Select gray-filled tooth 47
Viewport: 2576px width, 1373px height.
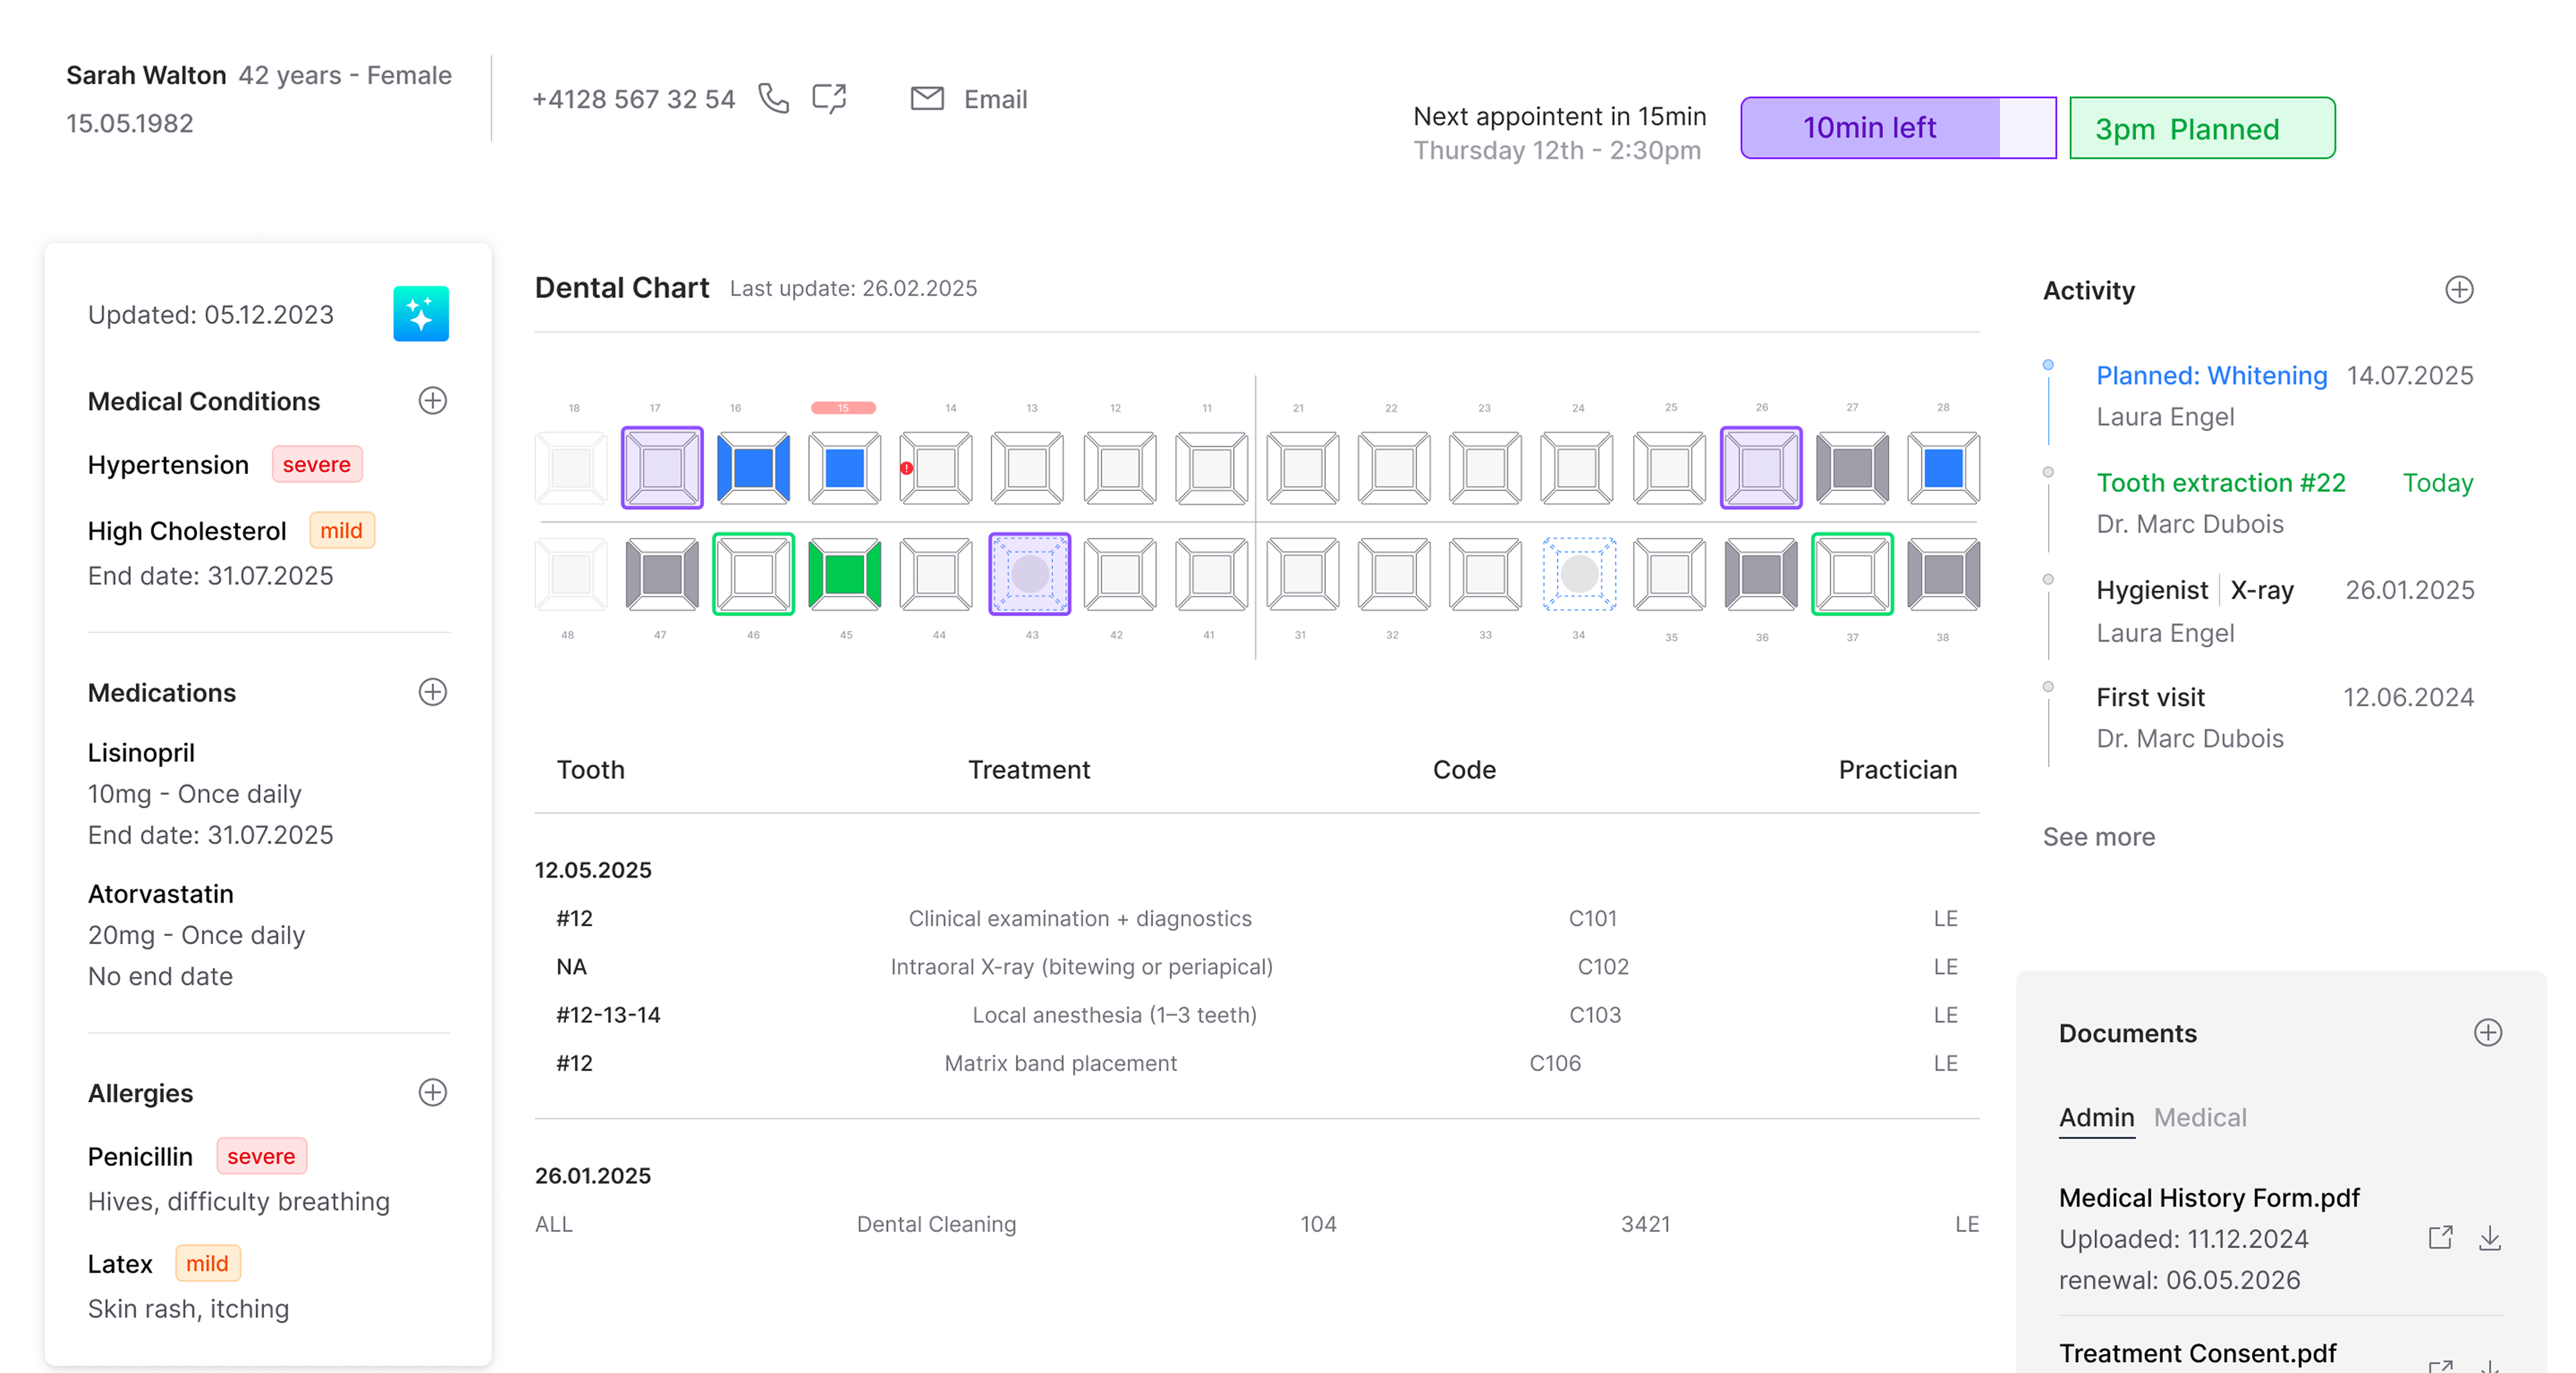[x=662, y=575]
